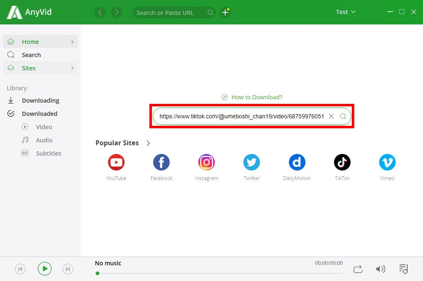Open the How to Download? guide
The height and width of the screenshot is (281, 423).
pos(252,97)
